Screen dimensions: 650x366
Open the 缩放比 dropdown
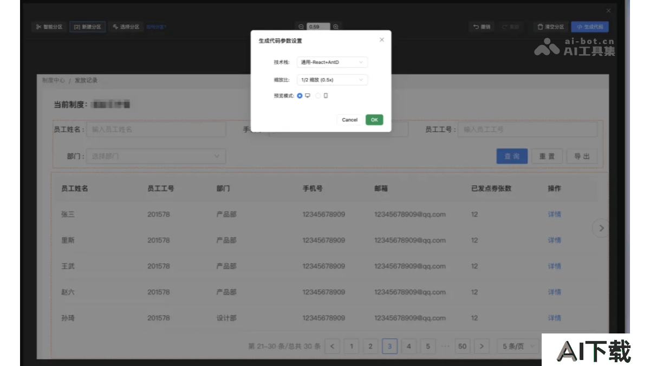pos(333,80)
